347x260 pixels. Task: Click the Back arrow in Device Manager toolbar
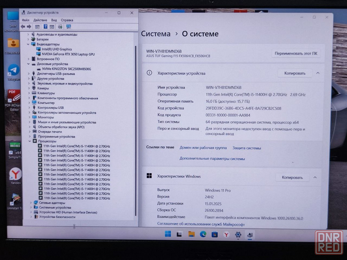click(23, 27)
